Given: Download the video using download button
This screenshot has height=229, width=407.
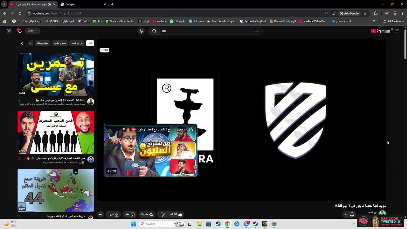Looking at the screenshot, I should (114, 214).
